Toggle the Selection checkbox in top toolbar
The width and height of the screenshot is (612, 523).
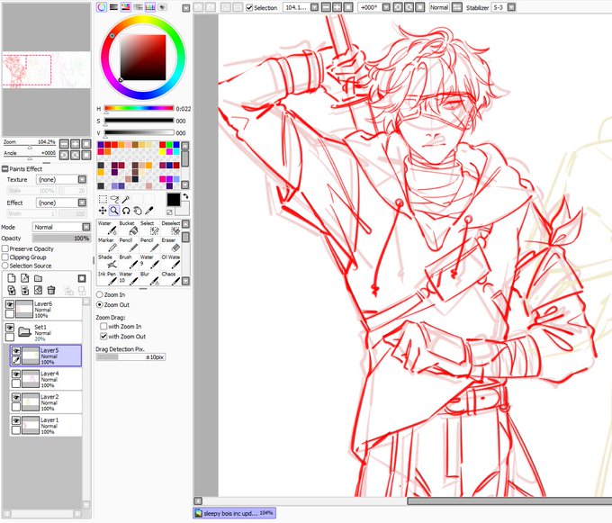[249, 7]
